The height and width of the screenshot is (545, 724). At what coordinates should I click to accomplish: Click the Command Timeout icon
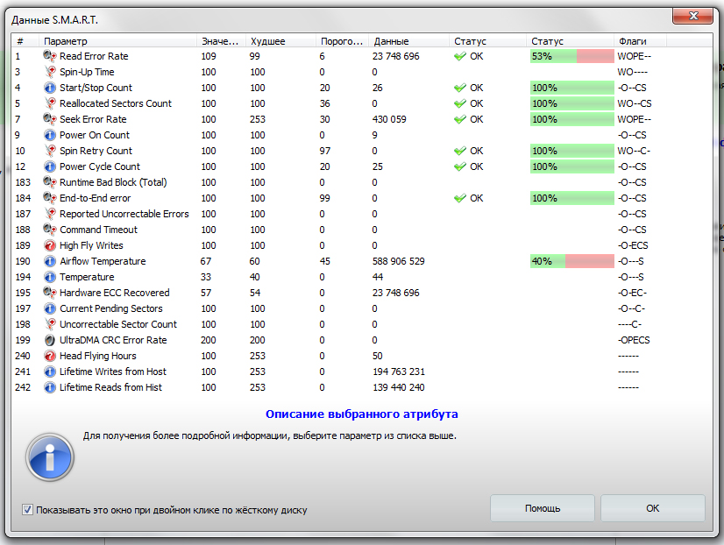click(x=49, y=230)
